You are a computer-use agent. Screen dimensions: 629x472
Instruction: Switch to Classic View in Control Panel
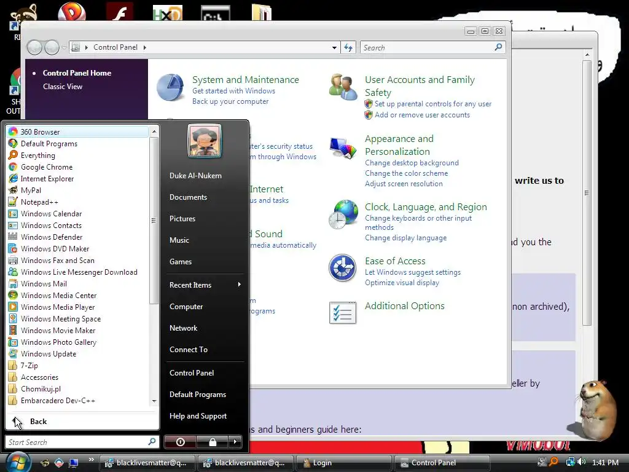coord(63,86)
